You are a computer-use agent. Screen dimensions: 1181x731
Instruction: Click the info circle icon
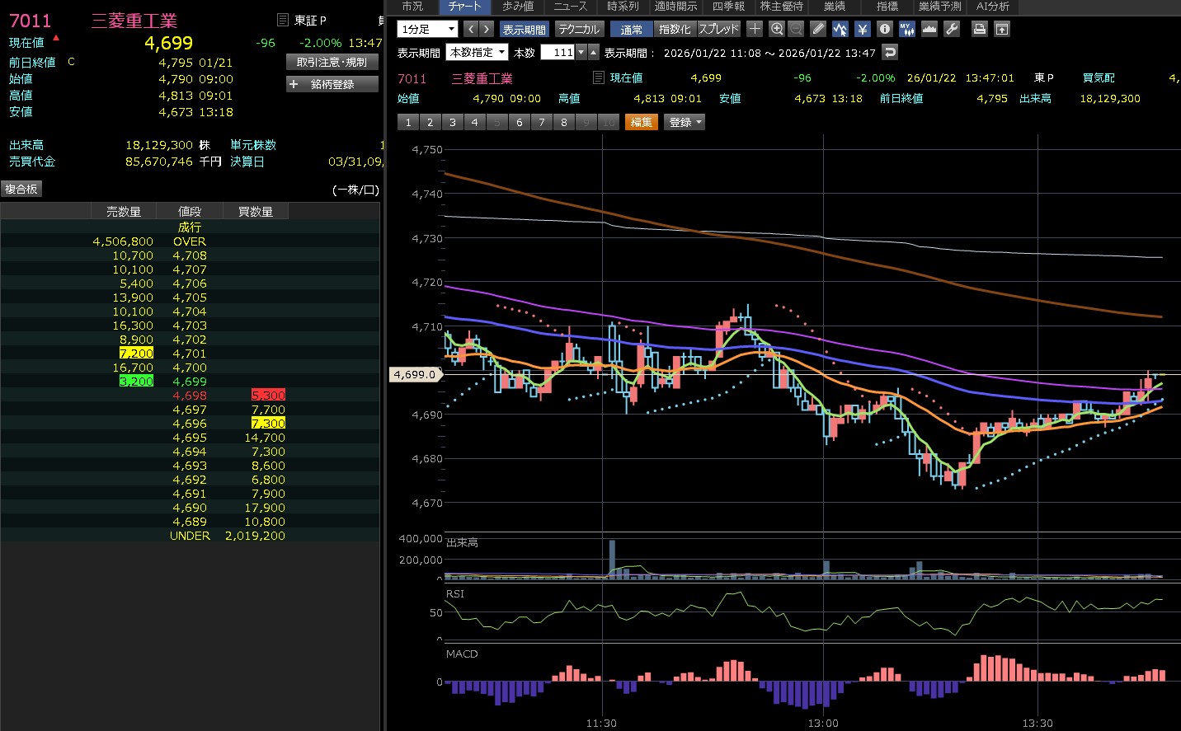885,29
